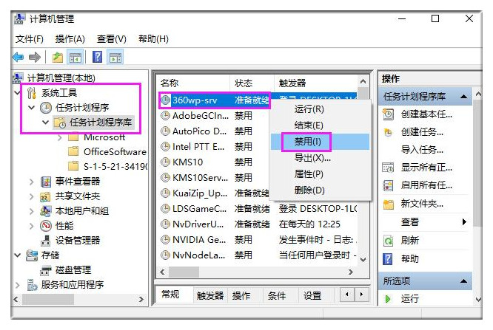493x330 pixels.
Task: Click 创建基本任... in actions pane
Action: pos(426,114)
